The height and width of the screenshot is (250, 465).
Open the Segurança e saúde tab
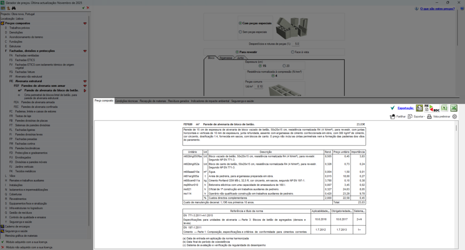pos(242,101)
